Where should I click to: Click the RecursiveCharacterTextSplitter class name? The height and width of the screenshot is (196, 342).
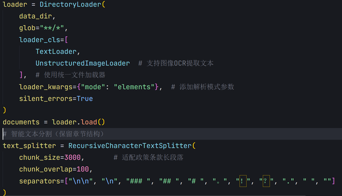coord(130,146)
